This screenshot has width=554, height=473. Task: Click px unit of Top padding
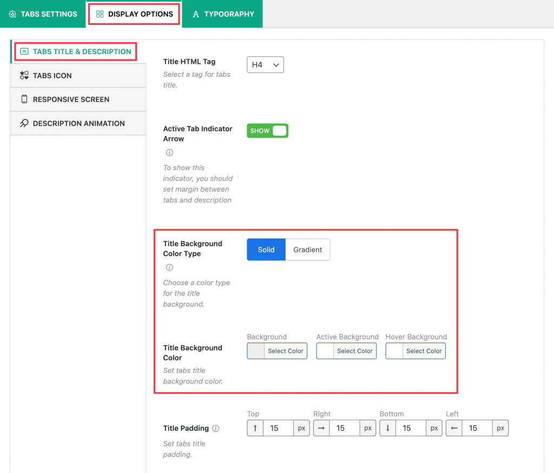[x=301, y=428]
